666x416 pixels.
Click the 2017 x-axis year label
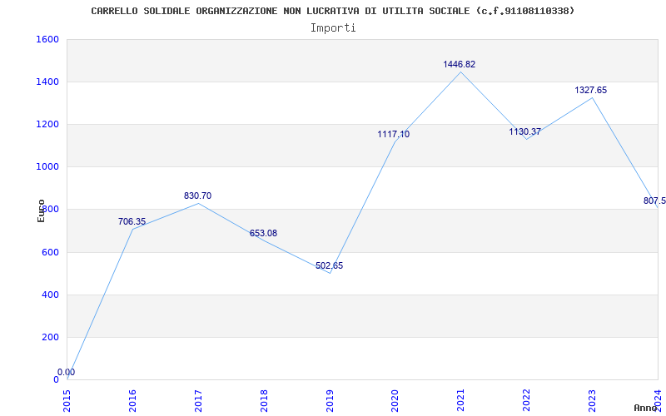pos(198,400)
